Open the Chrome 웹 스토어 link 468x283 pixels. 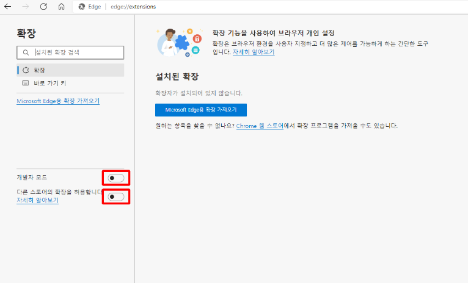(260, 126)
